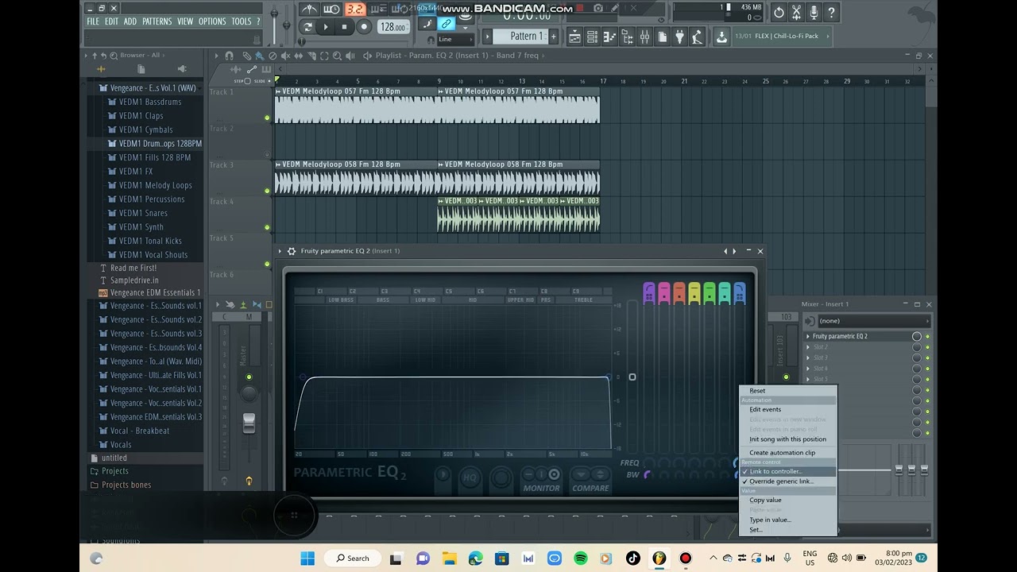Image resolution: width=1017 pixels, height=572 pixels.
Task: Open Fruity parametric EQ 2 options gear
Action: tap(292, 251)
